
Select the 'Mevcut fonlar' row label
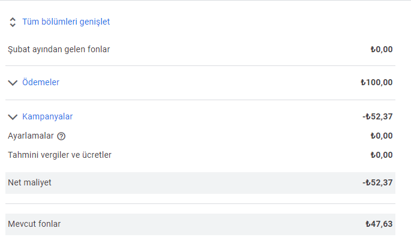[x=34, y=224]
